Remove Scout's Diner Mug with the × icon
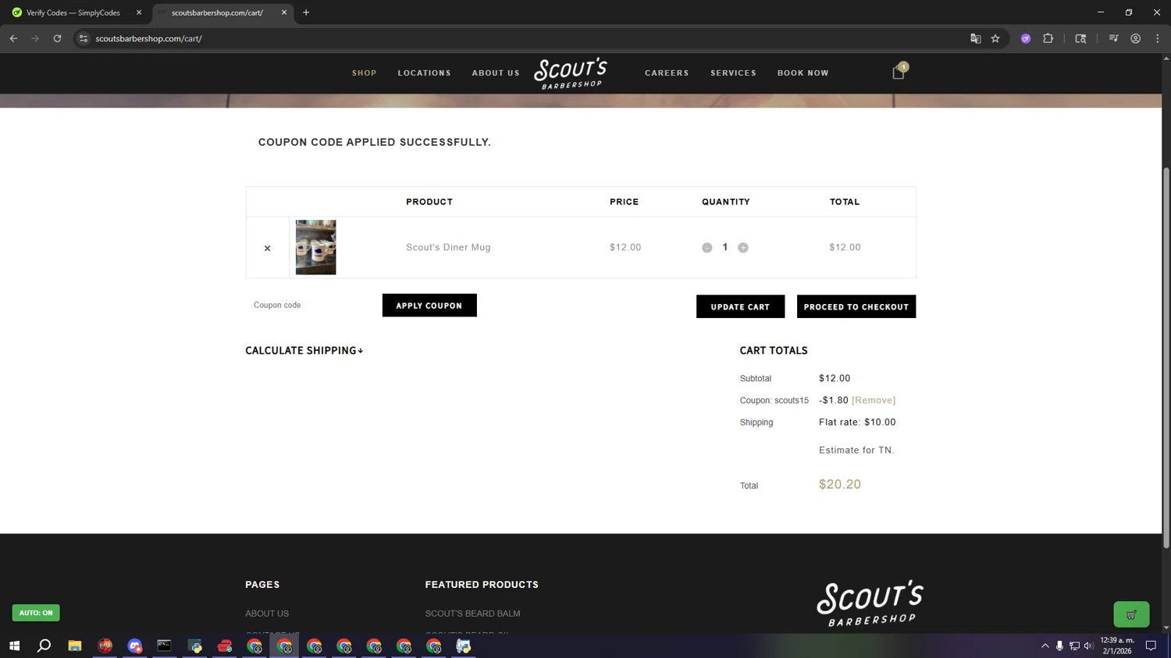The width and height of the screenshot is (1171, 658). click(267, 248)
